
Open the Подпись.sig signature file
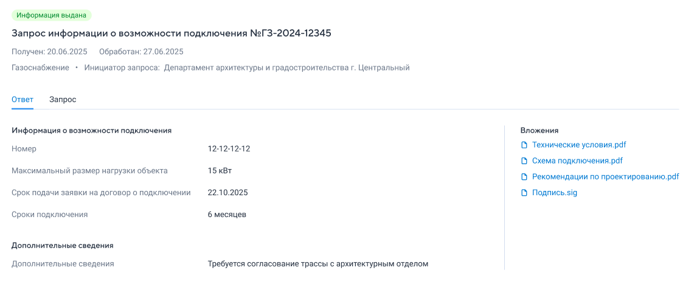[x=555, y=193]
